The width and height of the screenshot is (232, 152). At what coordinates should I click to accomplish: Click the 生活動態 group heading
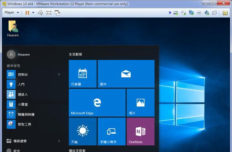pos(75,54)
